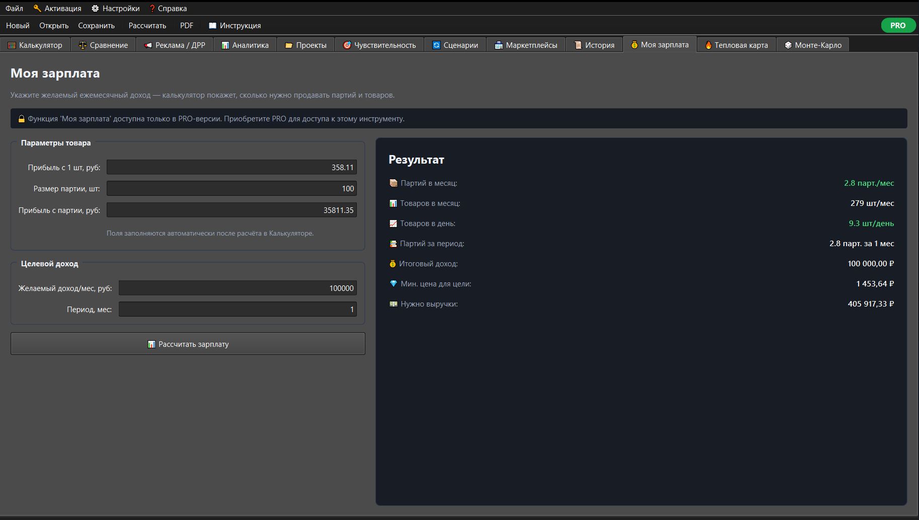This screenshot has height=520, width=919.
Task: Open the История tab
Action: pyautogui.click(x=594, y=45)
